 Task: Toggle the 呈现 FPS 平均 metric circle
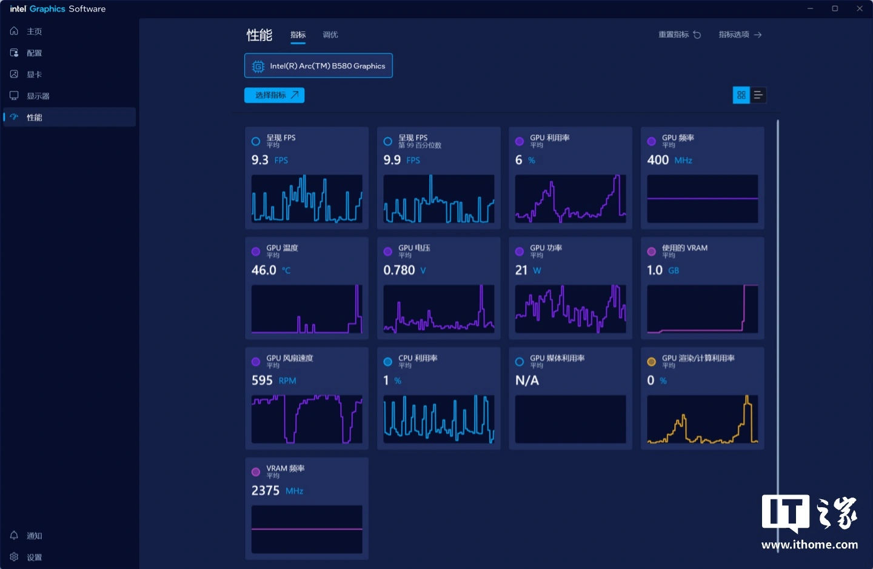[256, 141]
